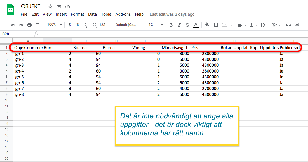The image size is (308, 162).
Task: Star the OBJEKT document
Action: click(50, 6)
